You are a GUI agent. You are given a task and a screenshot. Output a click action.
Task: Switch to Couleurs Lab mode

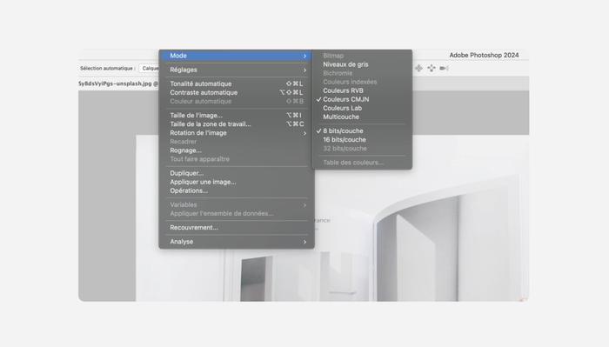coord(362,109)
